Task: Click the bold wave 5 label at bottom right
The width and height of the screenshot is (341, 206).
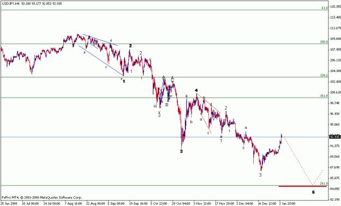Action: (313, 192)
